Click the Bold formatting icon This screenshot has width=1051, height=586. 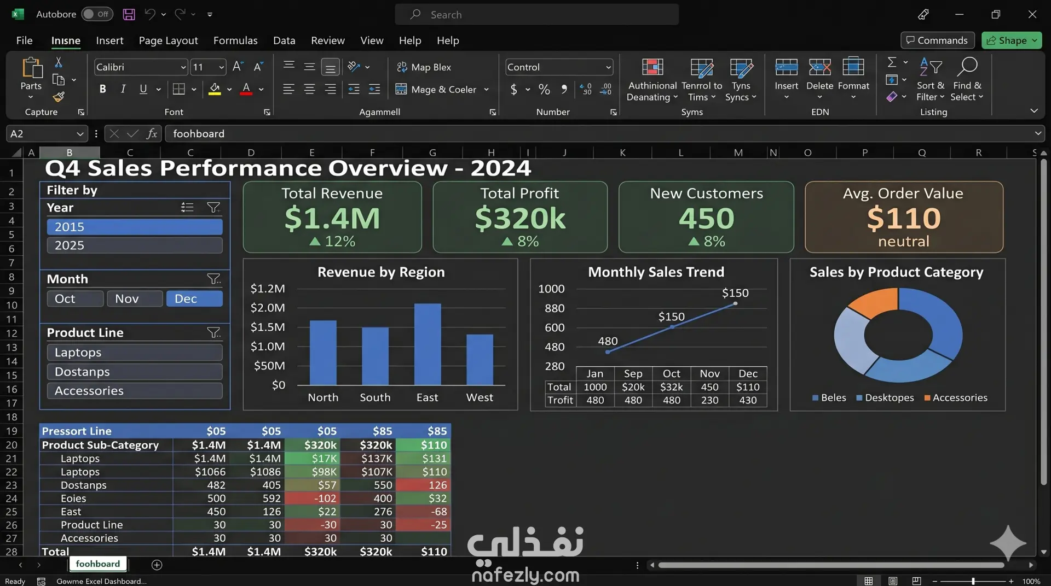102,89
